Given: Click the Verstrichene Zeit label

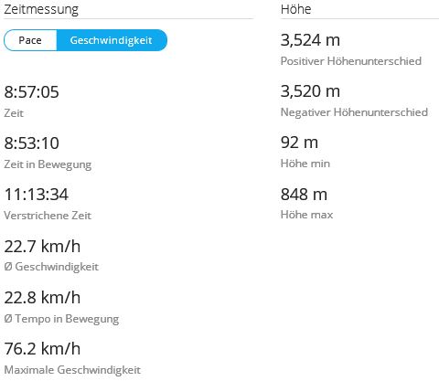Looking at the screenshot, I should [x=48, y=216].
